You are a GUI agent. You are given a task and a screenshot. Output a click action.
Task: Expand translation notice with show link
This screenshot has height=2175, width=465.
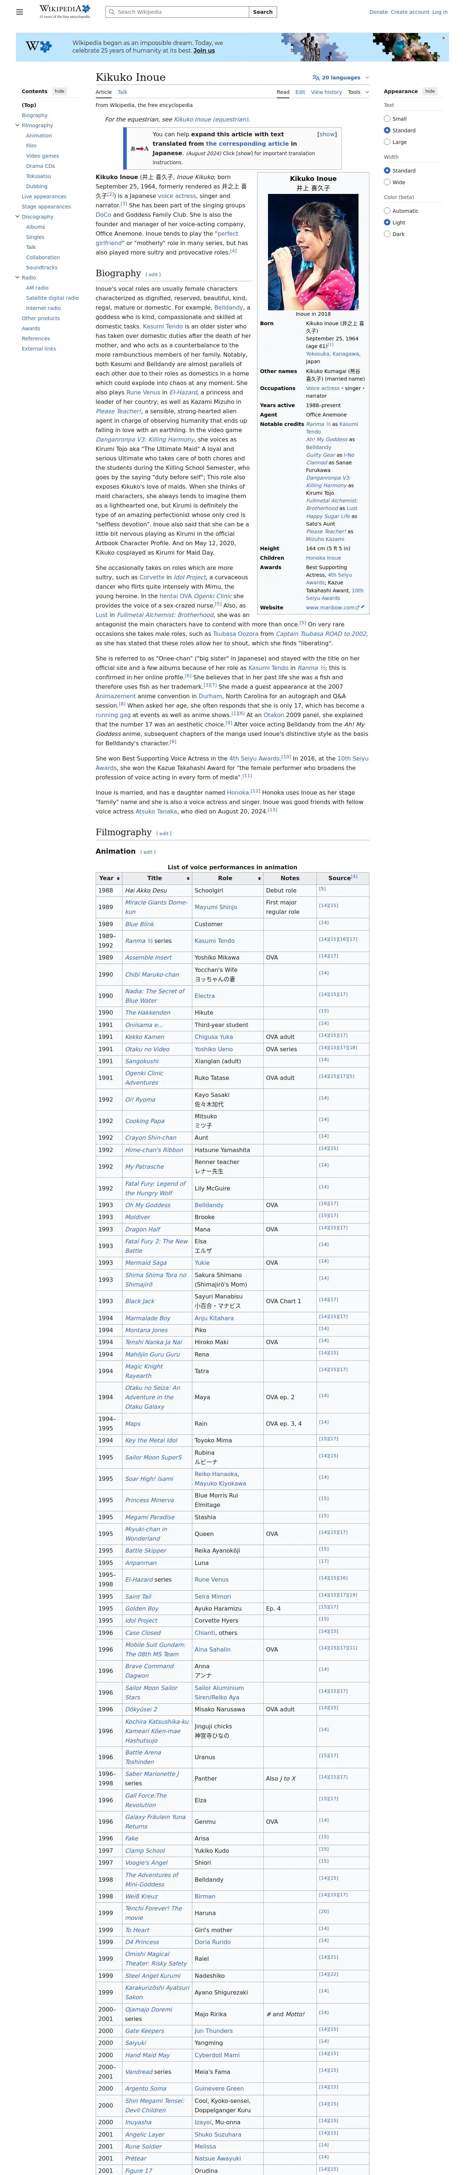(x=327, y=134)
